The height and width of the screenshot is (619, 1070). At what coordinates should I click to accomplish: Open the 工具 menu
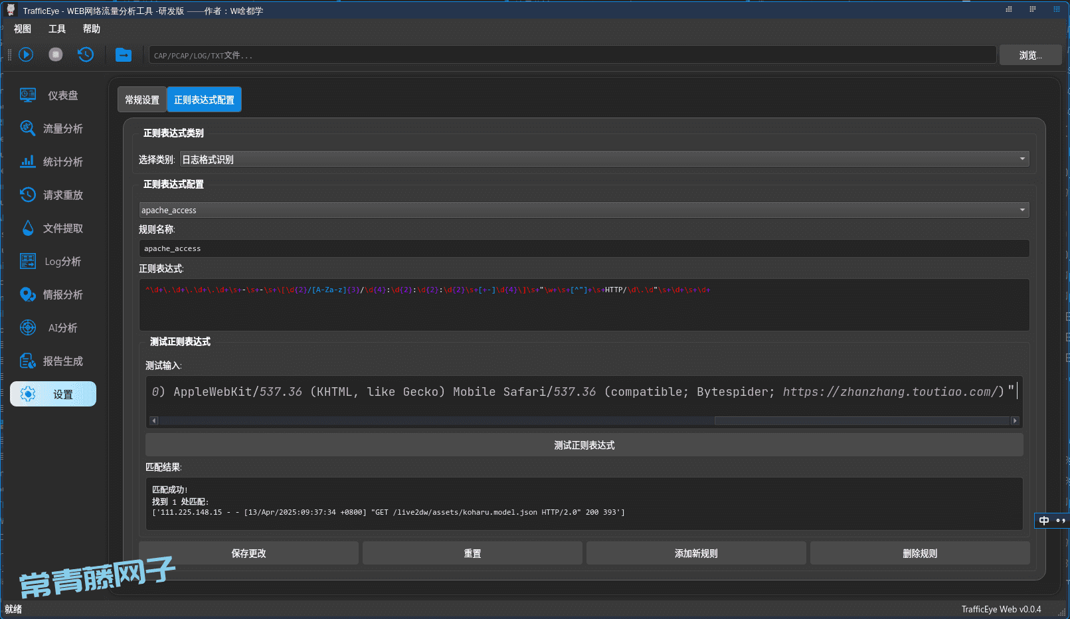pyautogui.click(x=57, y=29)
